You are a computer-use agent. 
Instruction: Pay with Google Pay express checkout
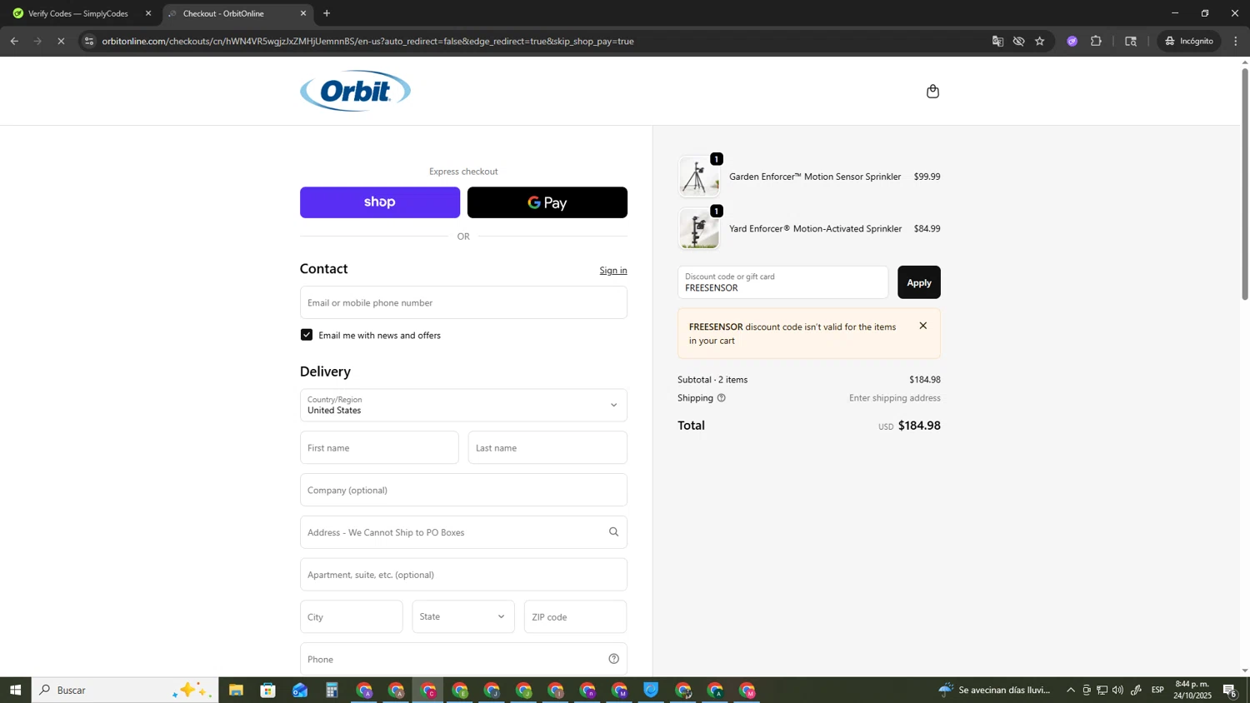[x=547, y=202]
